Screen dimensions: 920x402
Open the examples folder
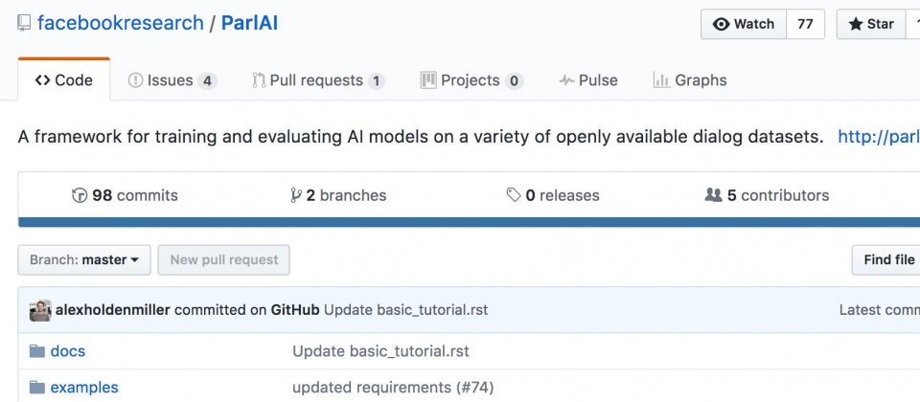click(84, 388)
